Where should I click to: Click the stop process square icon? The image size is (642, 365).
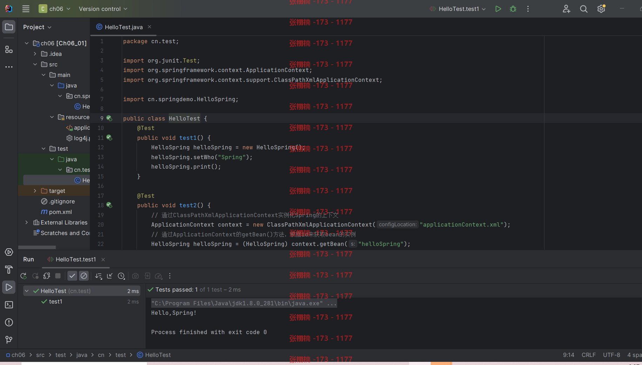[58, 276]
